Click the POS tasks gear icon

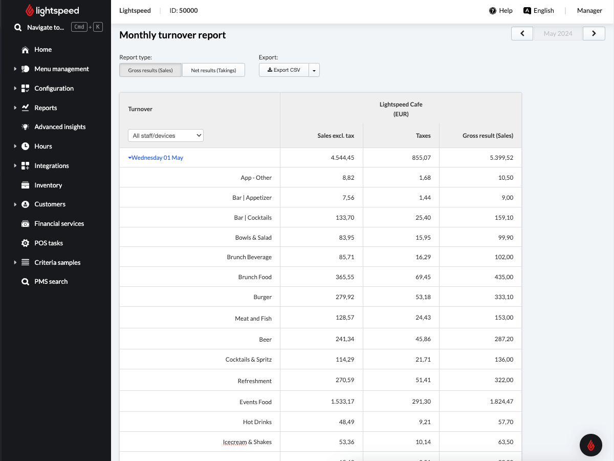pos(25,243)
